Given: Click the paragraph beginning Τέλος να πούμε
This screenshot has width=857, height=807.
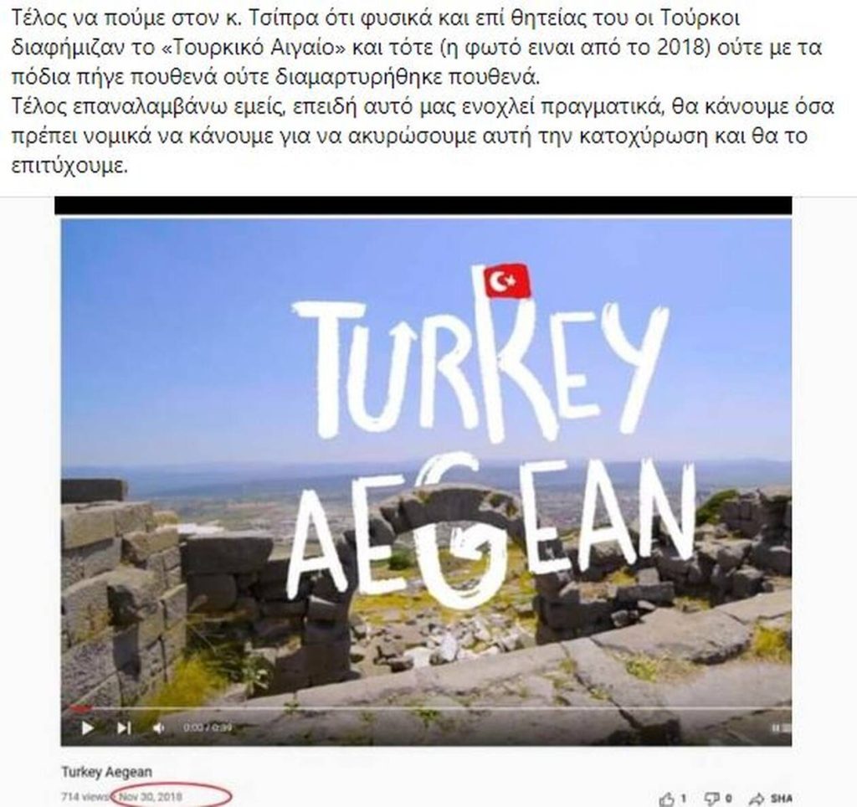Looking at the screenshot, I should [417, 48].
